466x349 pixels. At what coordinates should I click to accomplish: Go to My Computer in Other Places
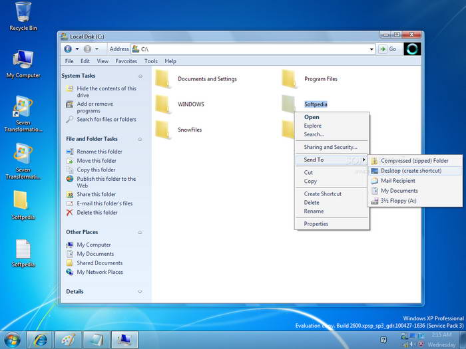point(89,245)
